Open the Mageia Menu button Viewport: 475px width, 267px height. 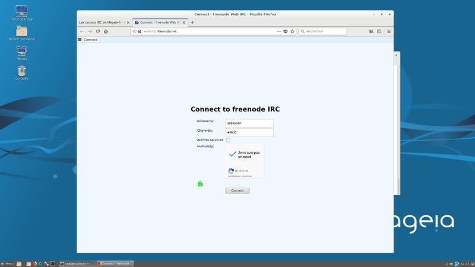tap(7, 263)
